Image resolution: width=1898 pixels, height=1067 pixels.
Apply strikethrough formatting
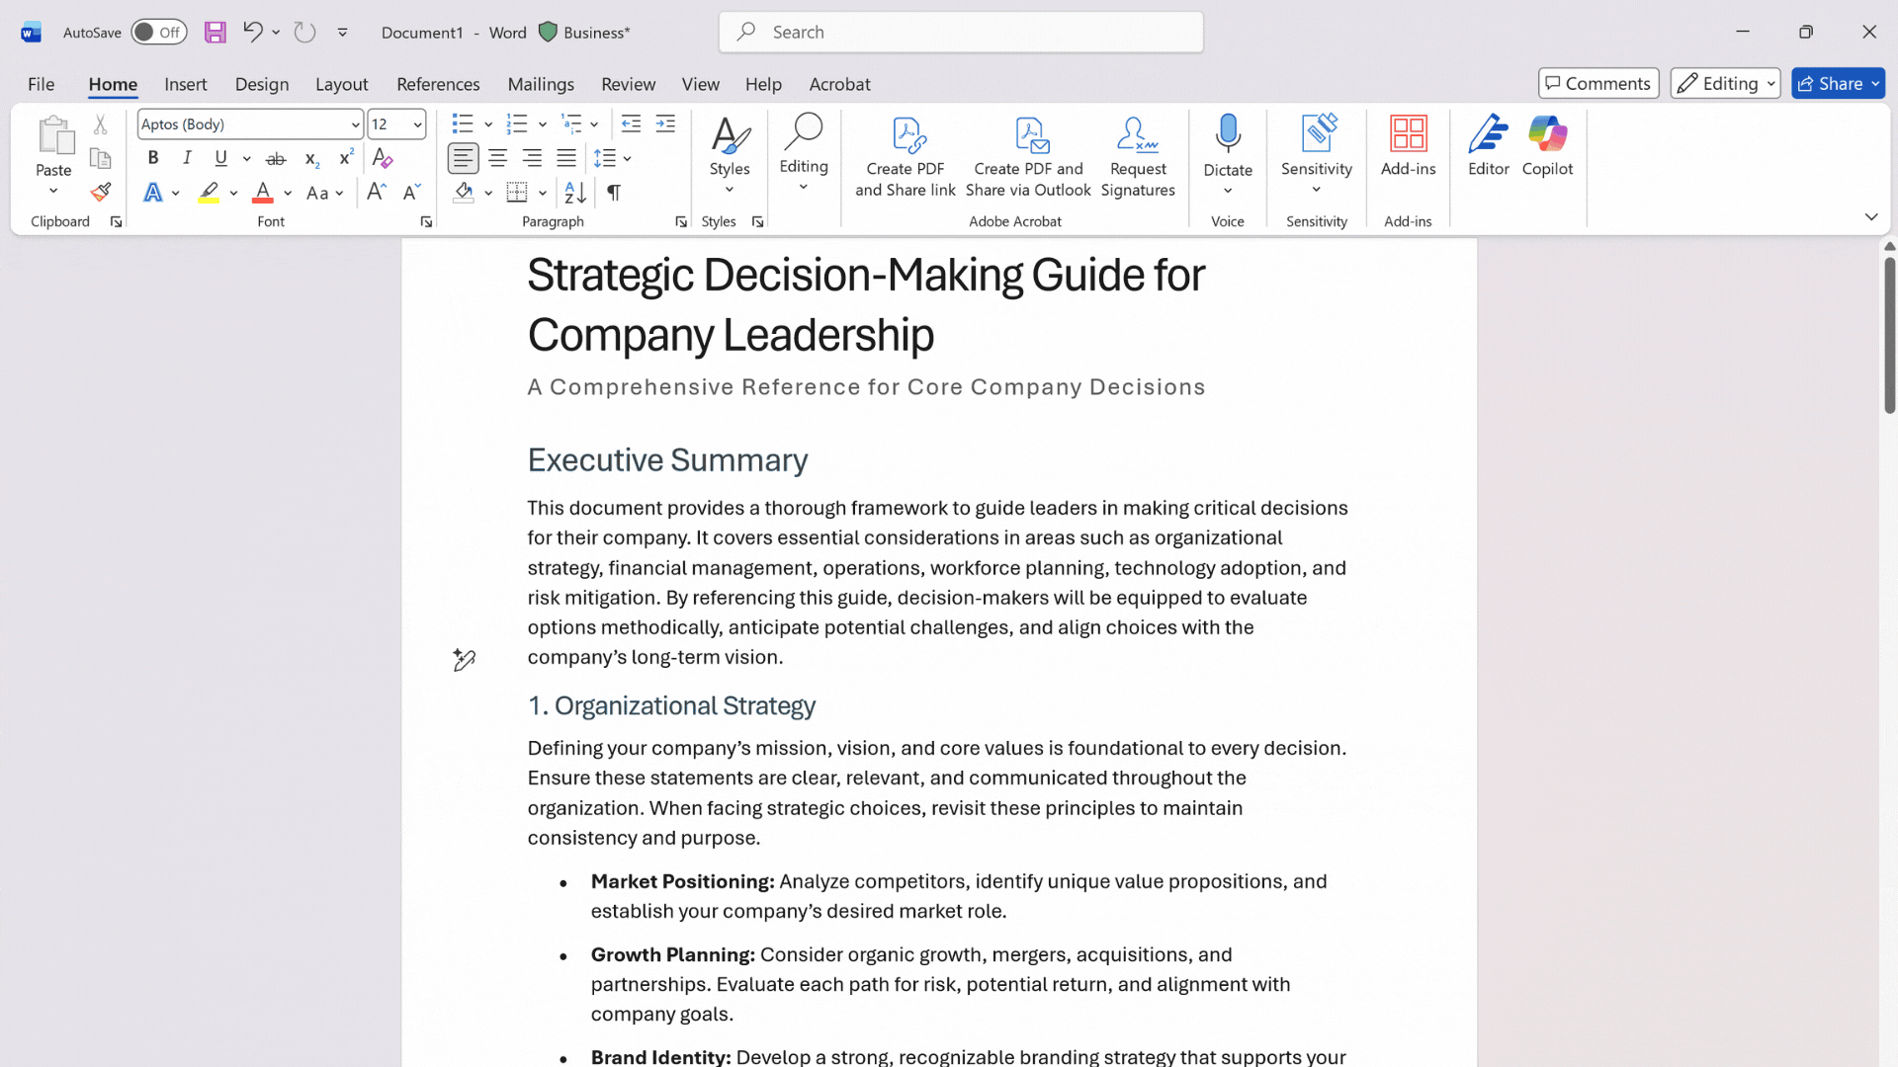(x=276, y=158)
